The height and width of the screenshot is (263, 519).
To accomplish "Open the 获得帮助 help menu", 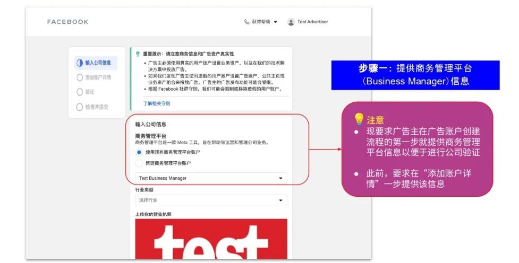I will pyautogui.click(x=261, y=22).
